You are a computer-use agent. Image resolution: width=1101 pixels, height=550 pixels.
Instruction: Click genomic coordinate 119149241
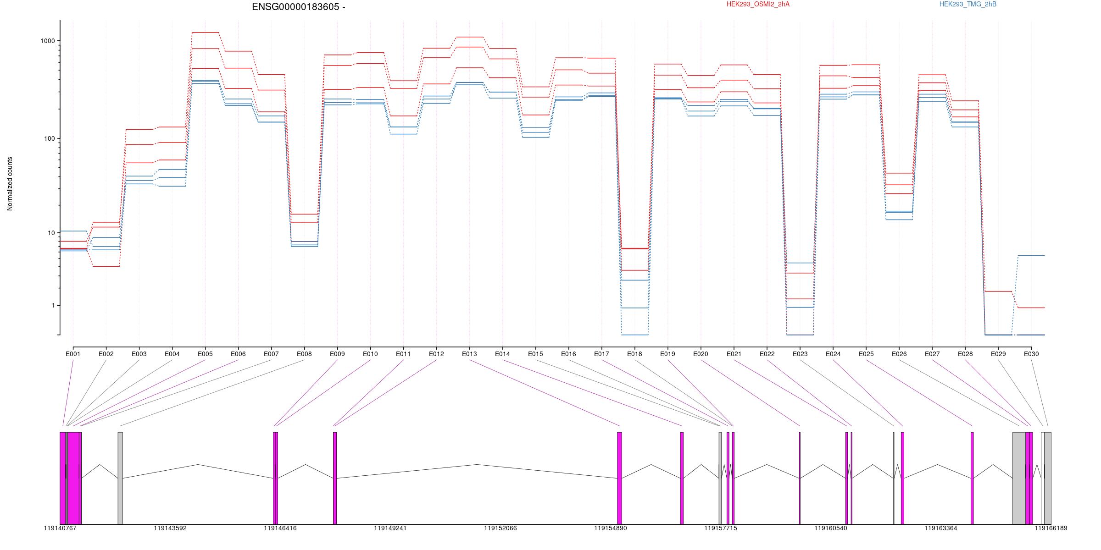[x=390, y=528]
